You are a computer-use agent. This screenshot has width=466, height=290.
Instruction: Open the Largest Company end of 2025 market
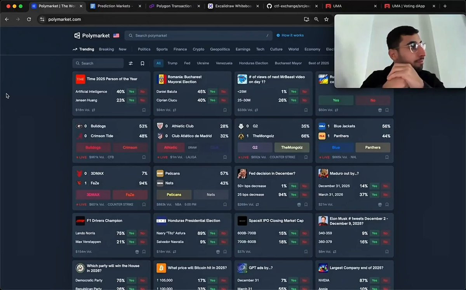(356, 268)
